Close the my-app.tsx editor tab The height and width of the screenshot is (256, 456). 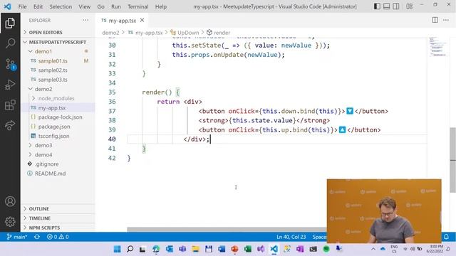pos(142,20)
